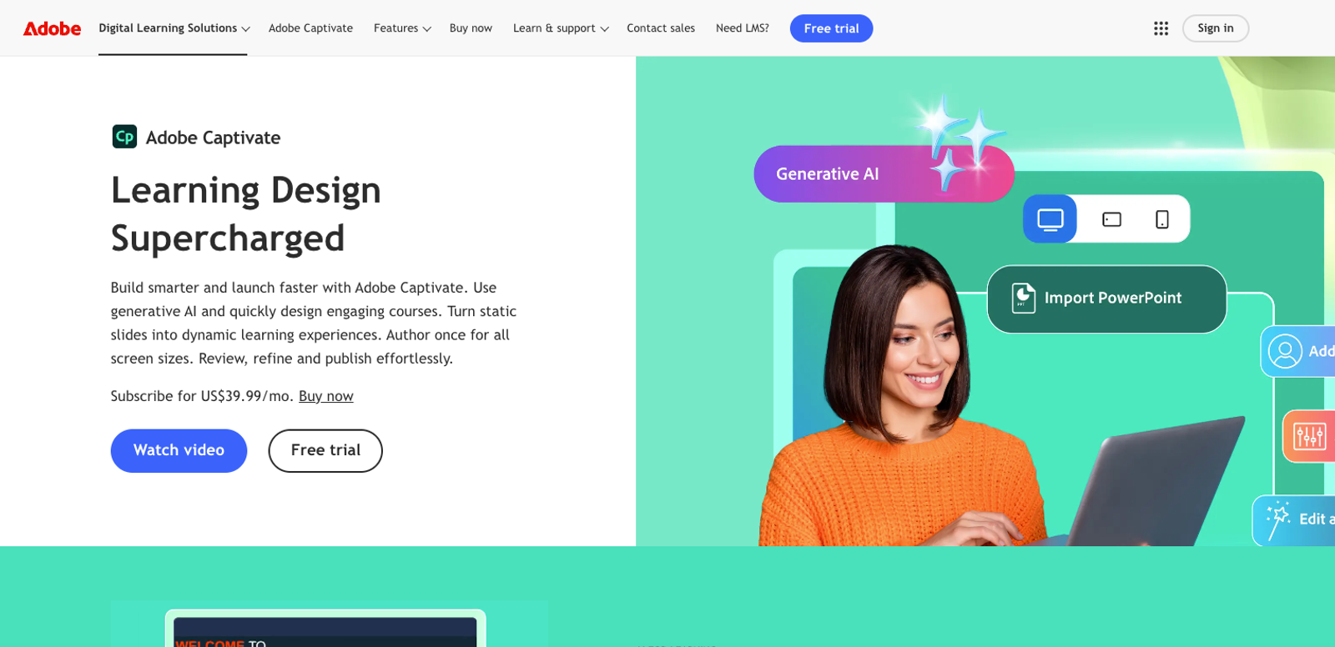Click the Generative AI sparkle pill

coord(884,173)
